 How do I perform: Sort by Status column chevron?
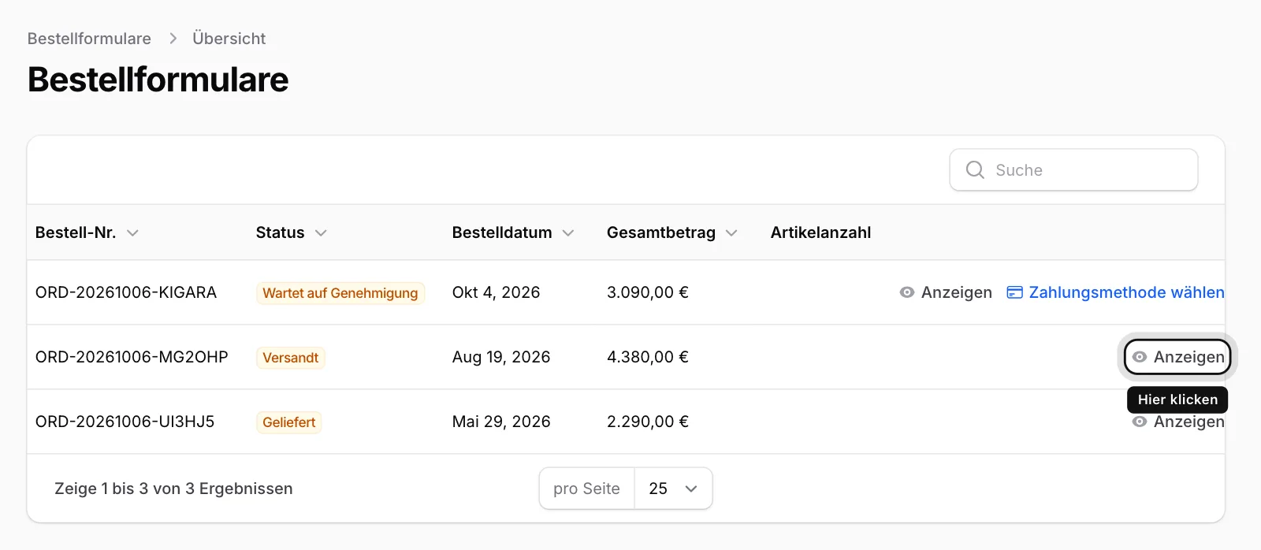[321, 233]
